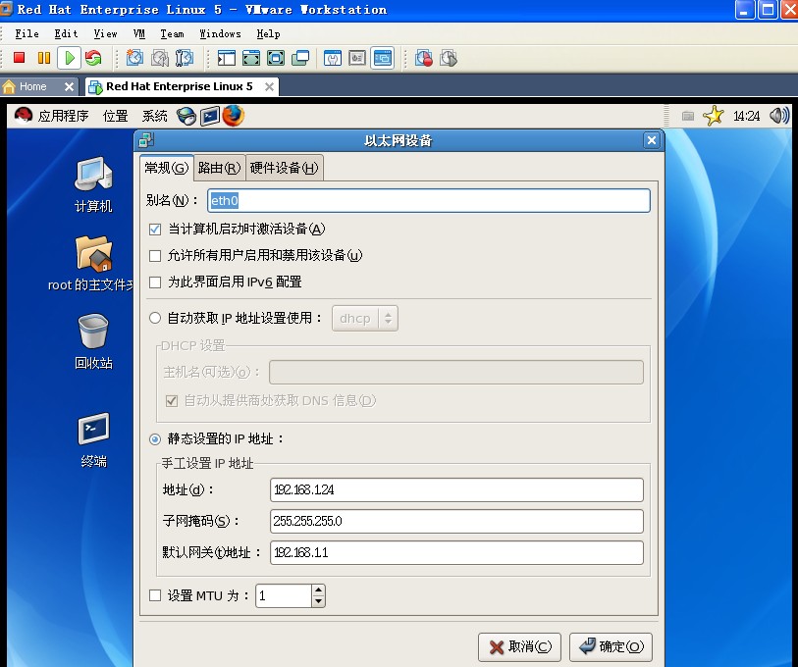Take a snapshot using the snapshot icon
This screenshot has width=798, height=667.
pos(134,58)
